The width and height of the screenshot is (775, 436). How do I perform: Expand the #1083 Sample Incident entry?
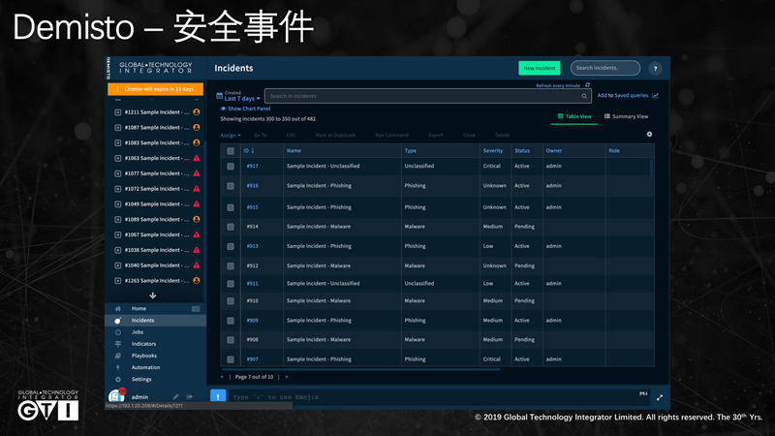[x=117, y=142]
